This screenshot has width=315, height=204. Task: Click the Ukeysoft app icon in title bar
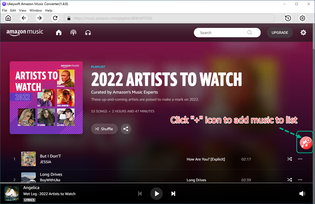[4, 4]
